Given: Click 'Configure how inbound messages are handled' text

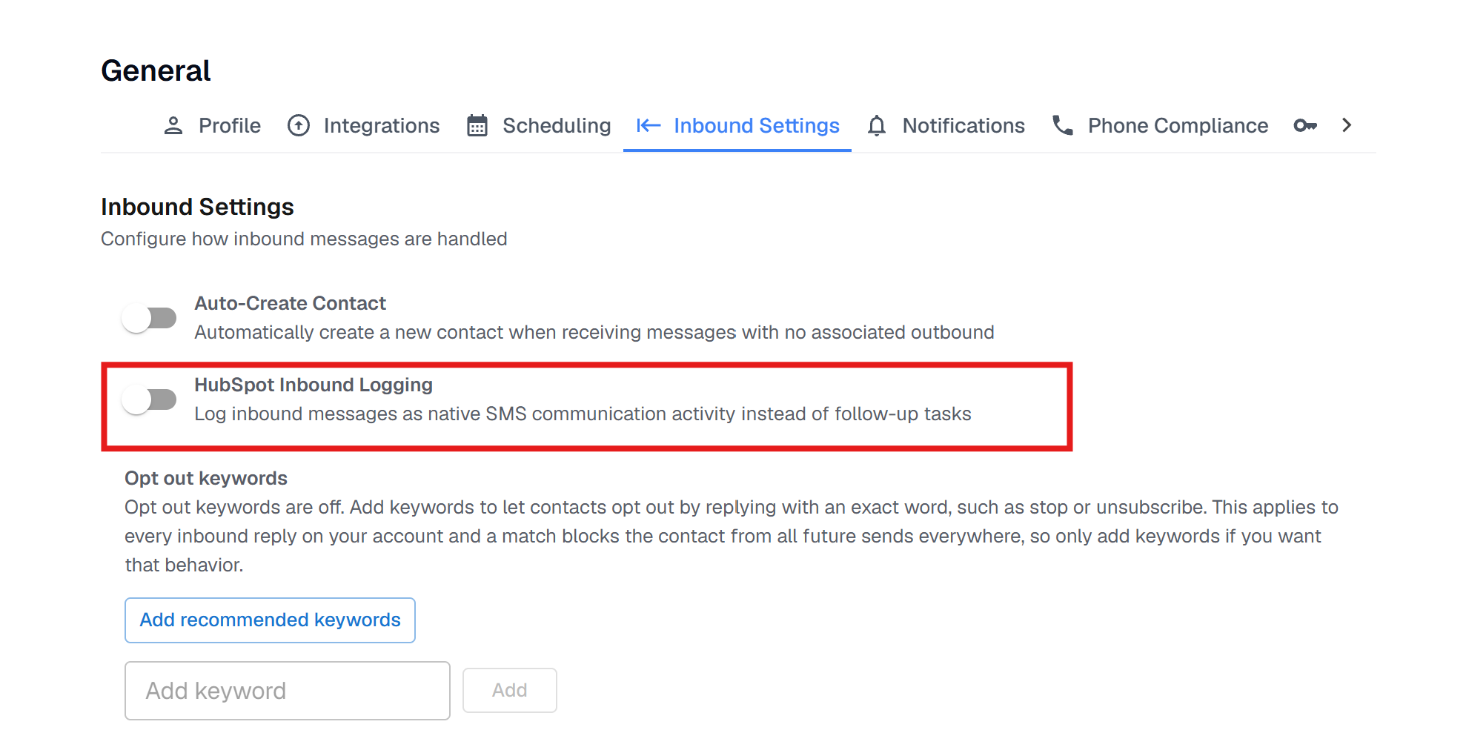Looking at the screenshot, I should [304, 239].
